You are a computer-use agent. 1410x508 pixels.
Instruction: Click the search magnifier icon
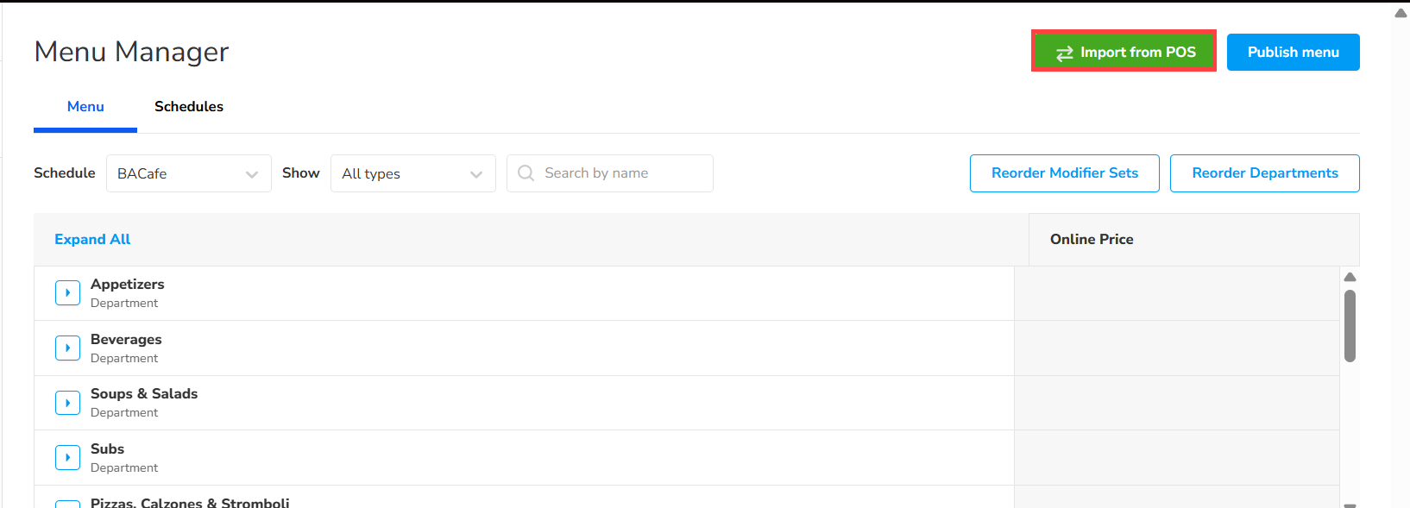526,173
